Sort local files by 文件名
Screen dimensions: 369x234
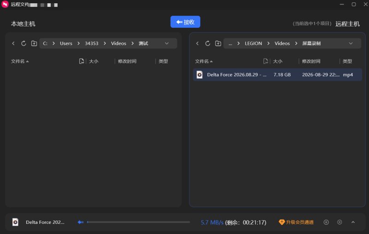pyautogui.click(x=20, y=61)
